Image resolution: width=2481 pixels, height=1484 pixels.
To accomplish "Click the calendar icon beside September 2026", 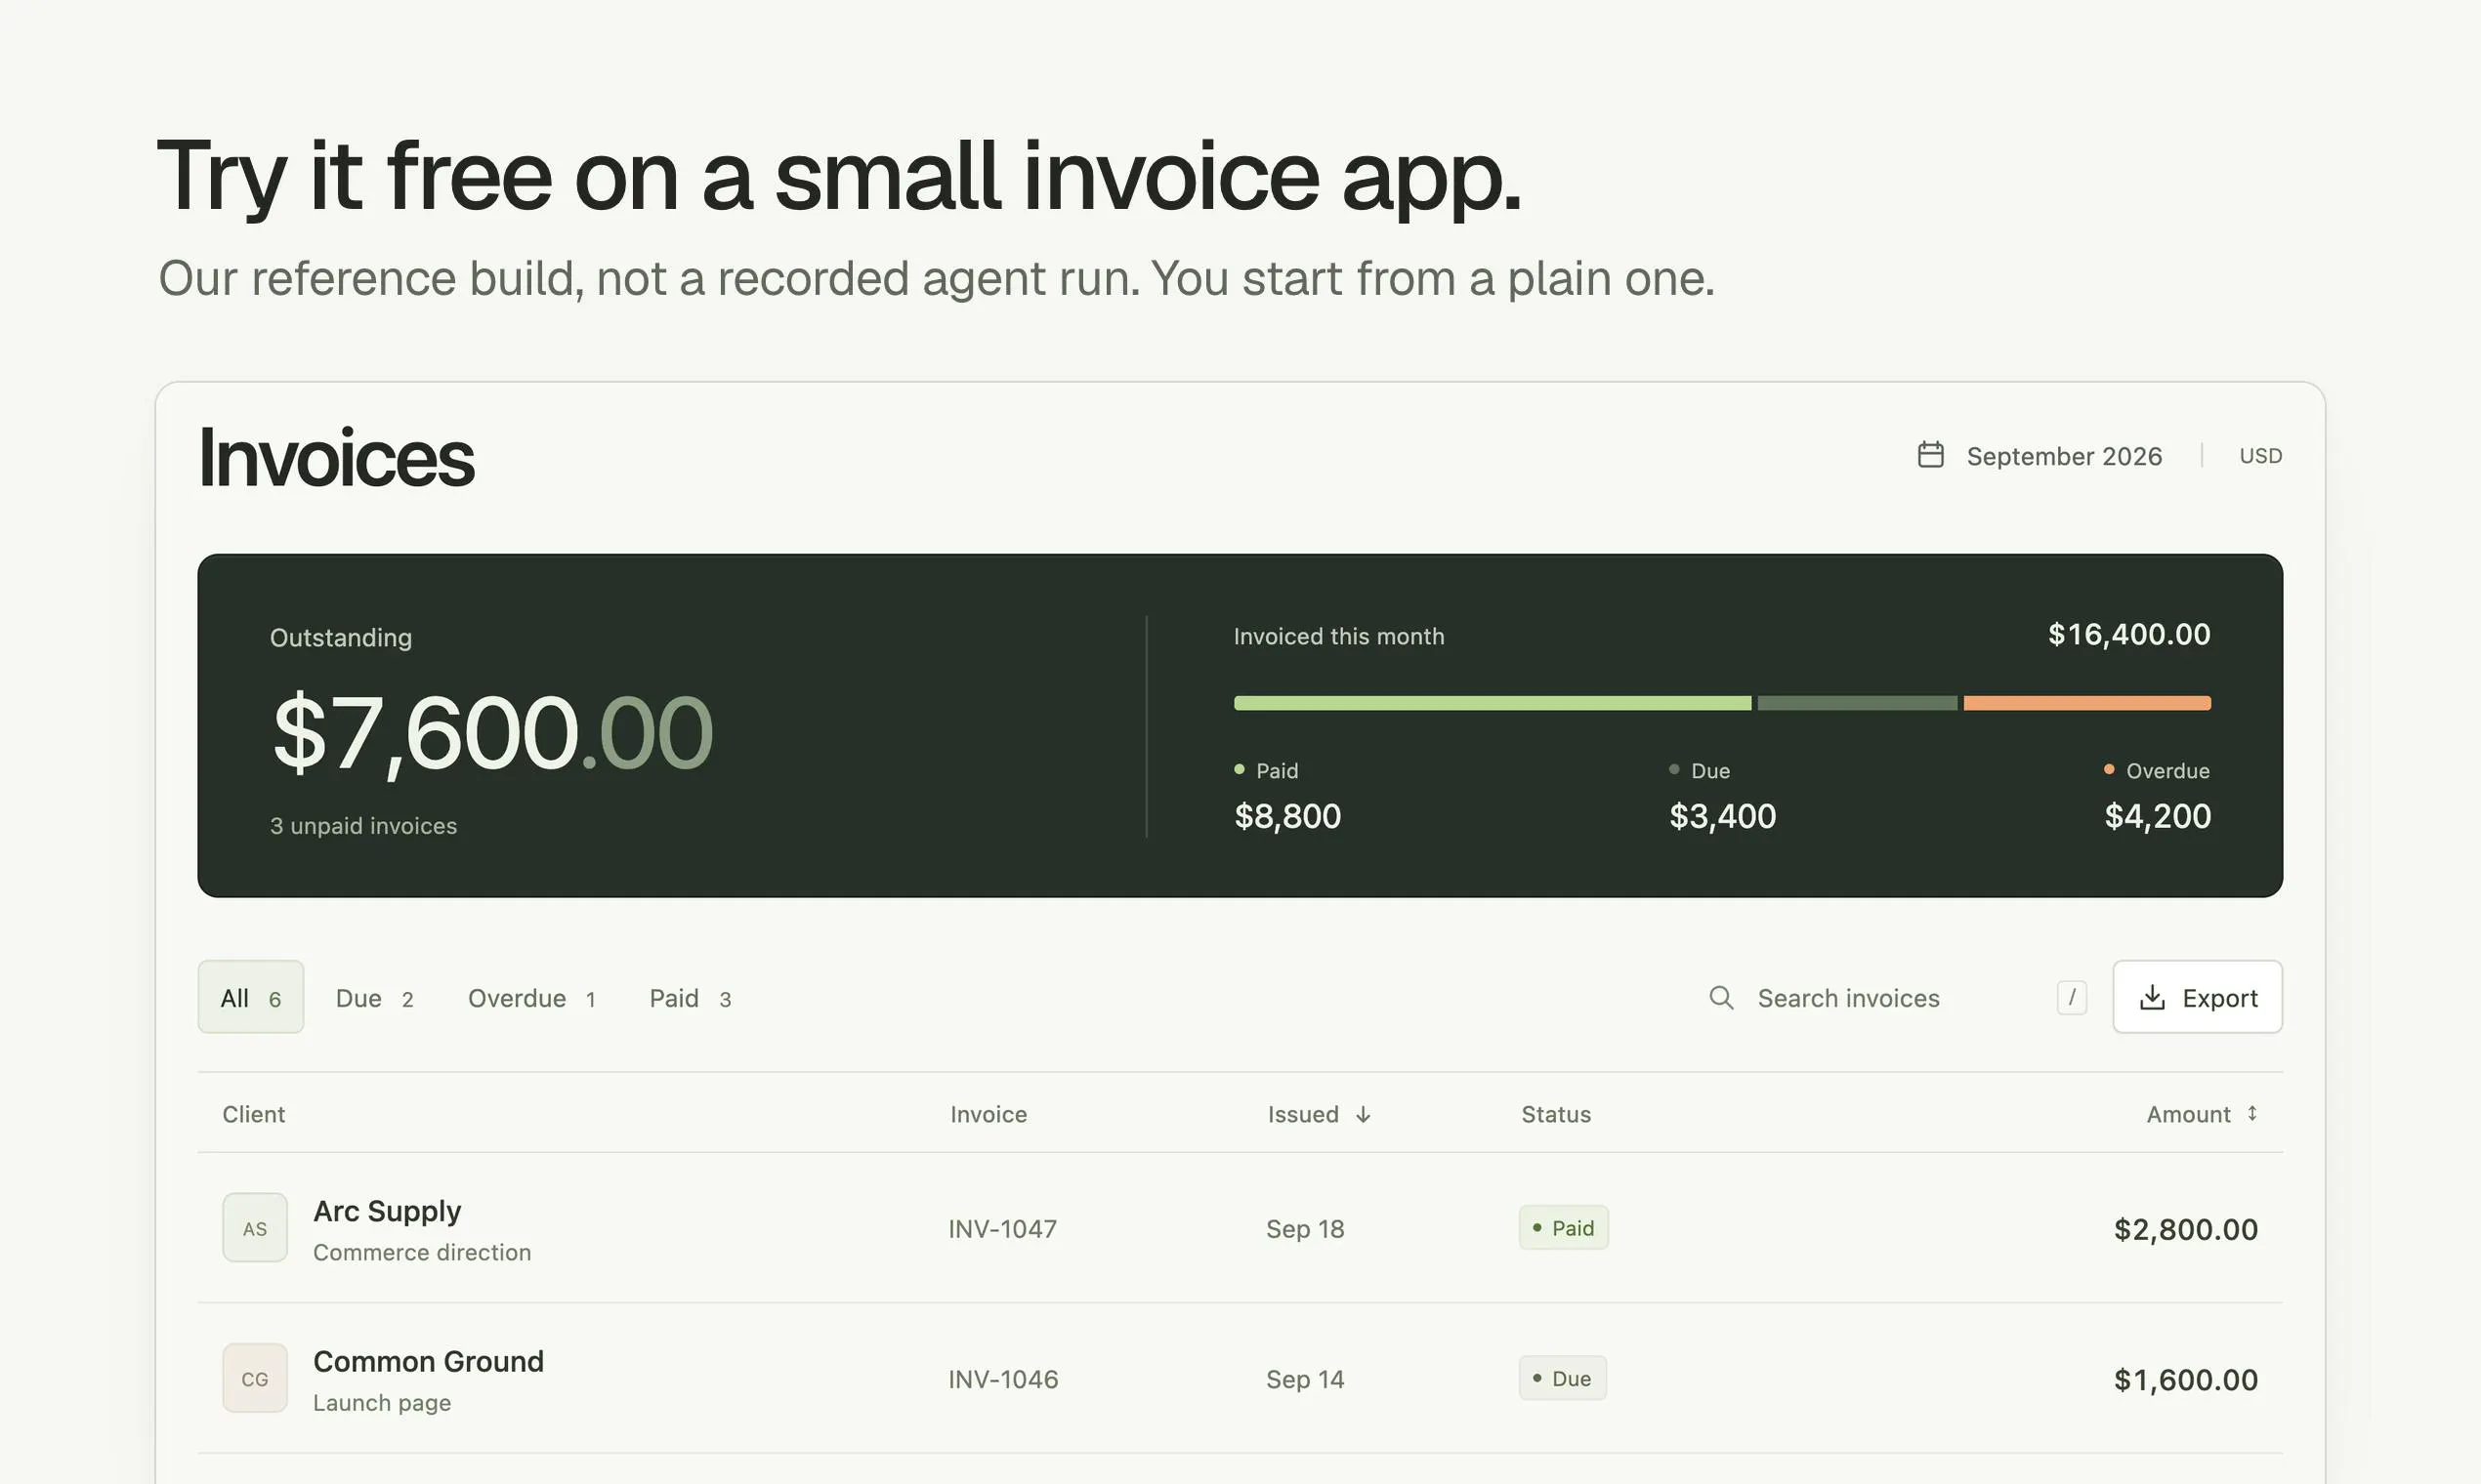I will [1930, 455].
